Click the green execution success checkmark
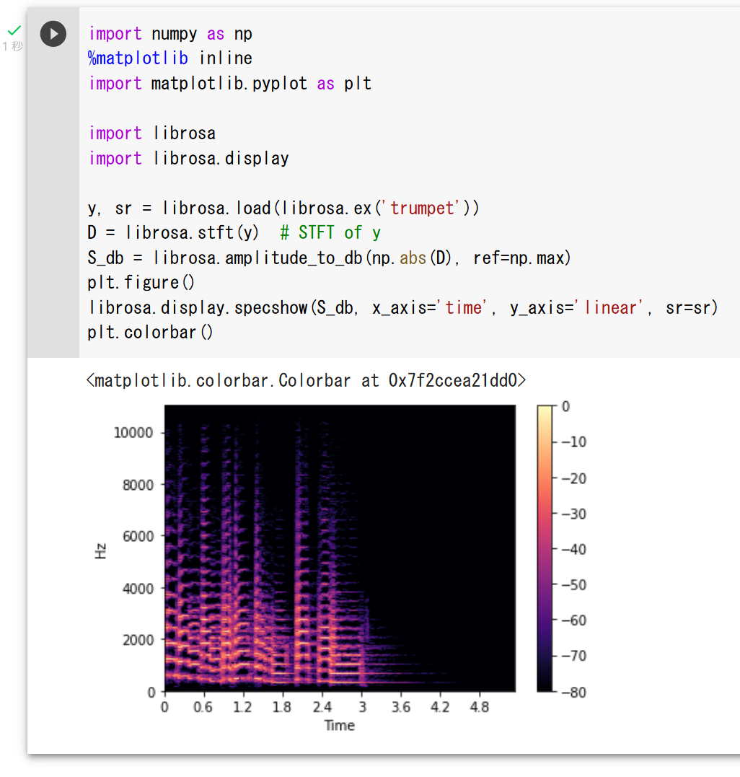 tap(14, 31)
